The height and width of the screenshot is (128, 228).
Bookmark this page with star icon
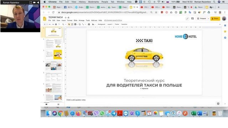156,12
